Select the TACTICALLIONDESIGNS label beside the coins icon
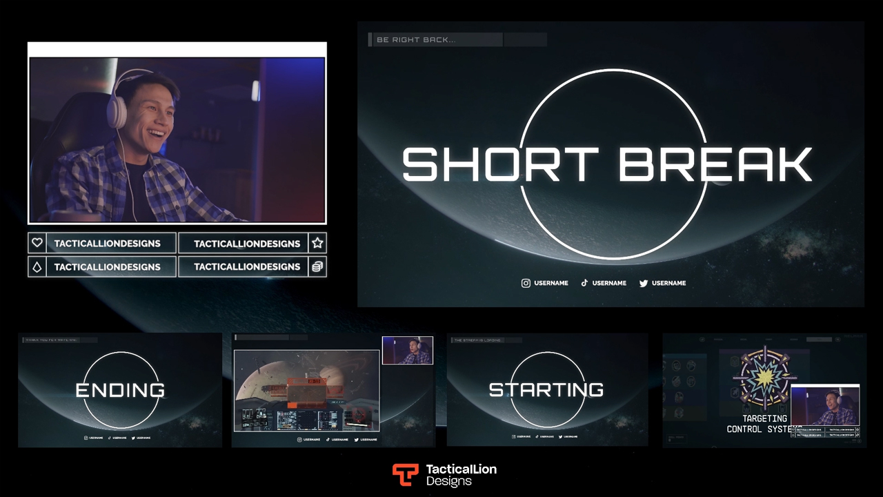The height and width of the screenshot is (497, 883). pyautogui.click(x=247, y=266)
